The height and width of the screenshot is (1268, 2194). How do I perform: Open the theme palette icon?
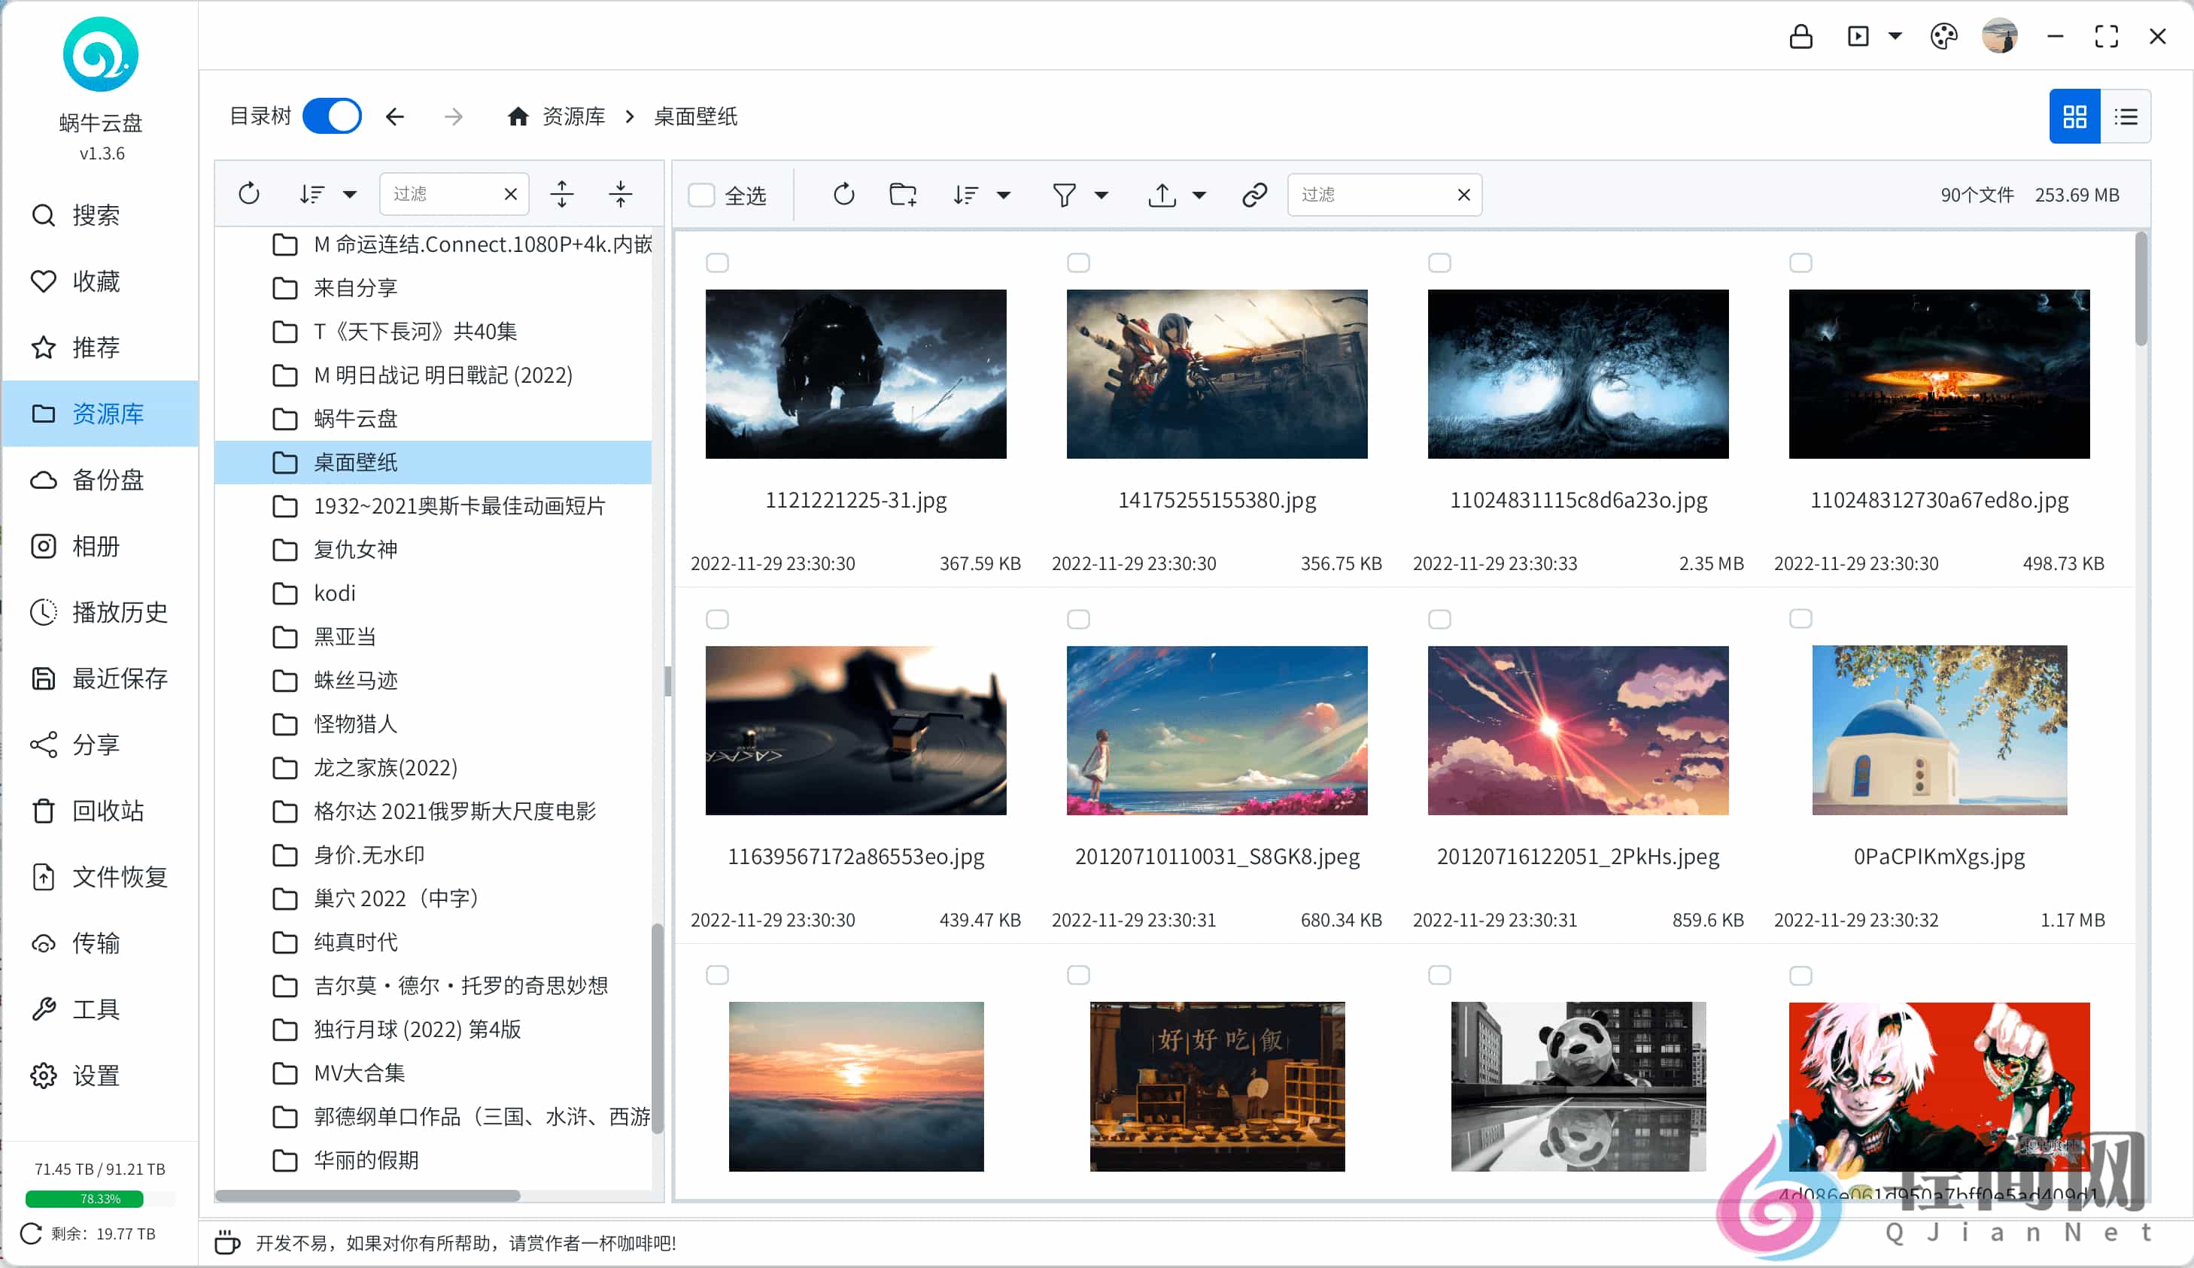[x=1944, y=35]
